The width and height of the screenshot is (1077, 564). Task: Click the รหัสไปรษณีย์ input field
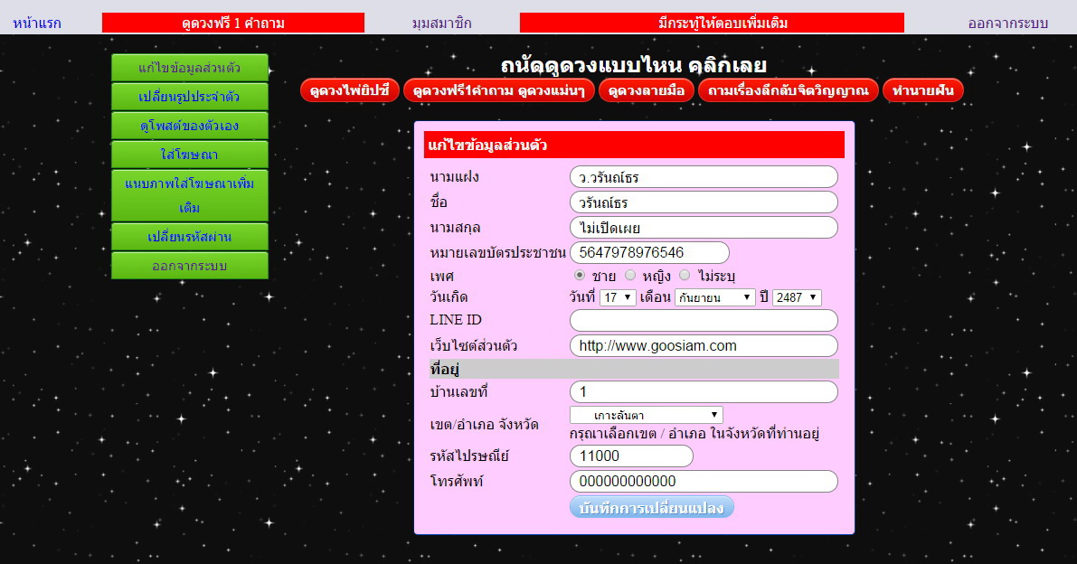point(632,456)
